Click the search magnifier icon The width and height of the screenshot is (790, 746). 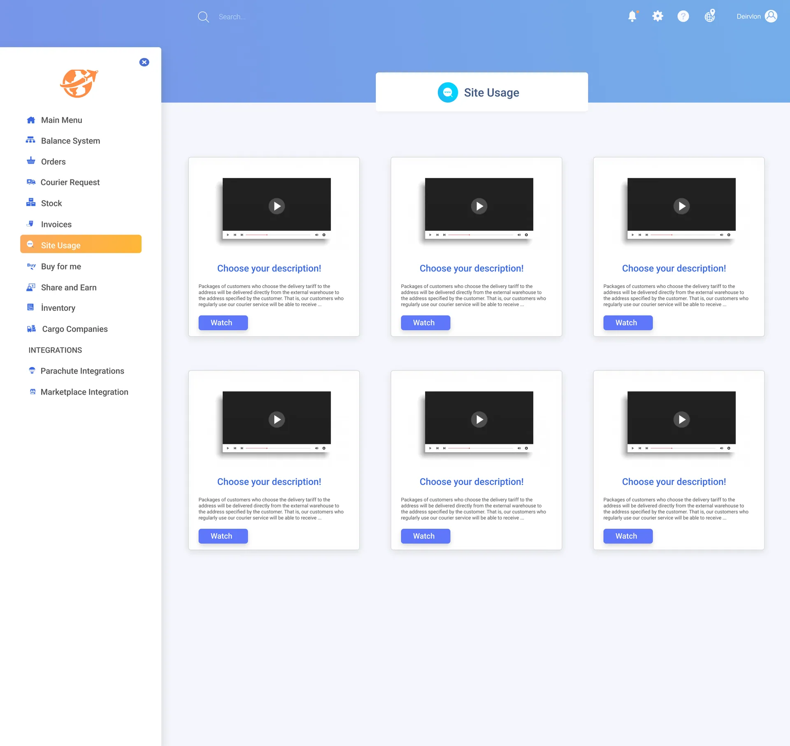click(203, 17)
